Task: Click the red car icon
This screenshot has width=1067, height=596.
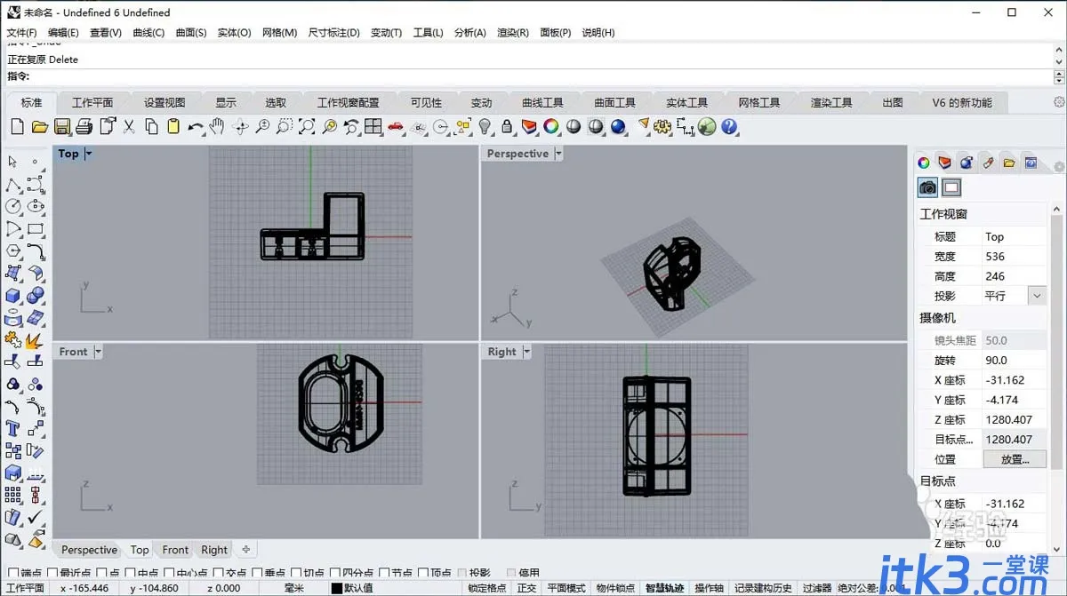Action: point(396,127)
